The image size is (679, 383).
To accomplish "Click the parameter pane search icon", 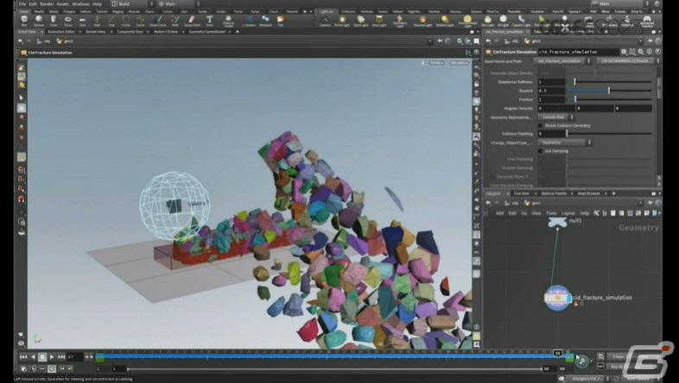I will tap(641, 52).
